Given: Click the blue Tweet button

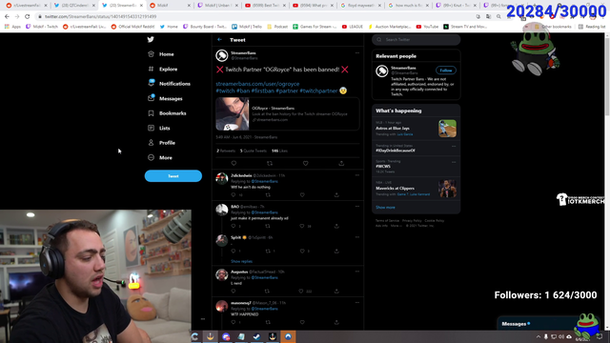Looking at the screenshot, I should pos(173,175).
